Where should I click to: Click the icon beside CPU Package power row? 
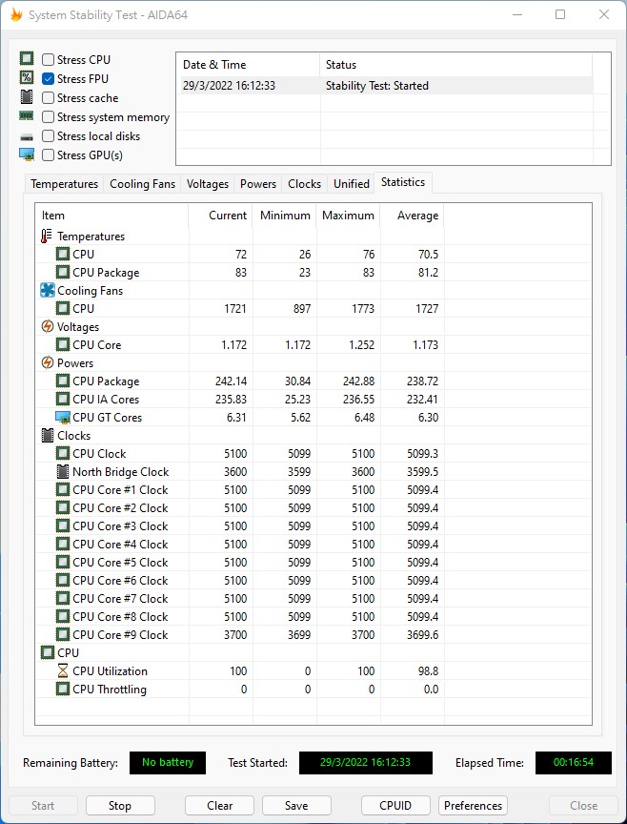click(x=63, y=381)
